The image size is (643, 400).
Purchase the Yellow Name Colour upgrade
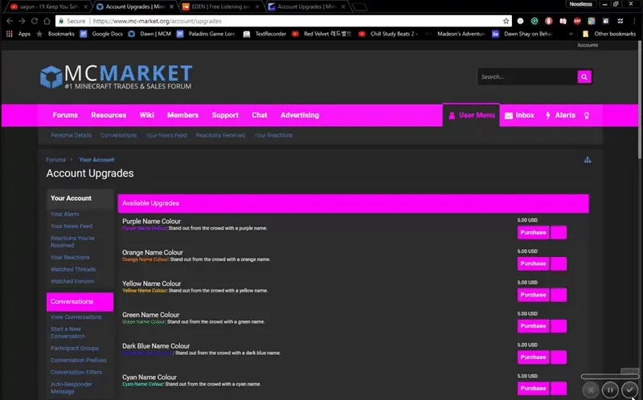533,295
